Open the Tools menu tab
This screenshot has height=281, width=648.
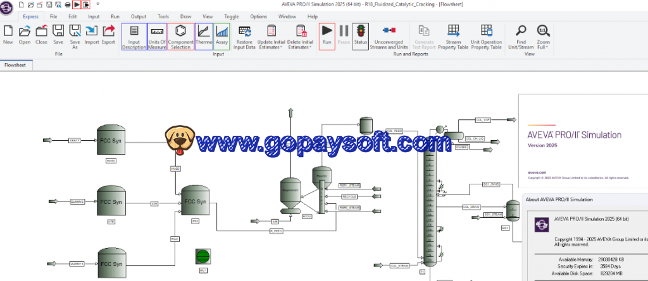[x=163, y=16]
